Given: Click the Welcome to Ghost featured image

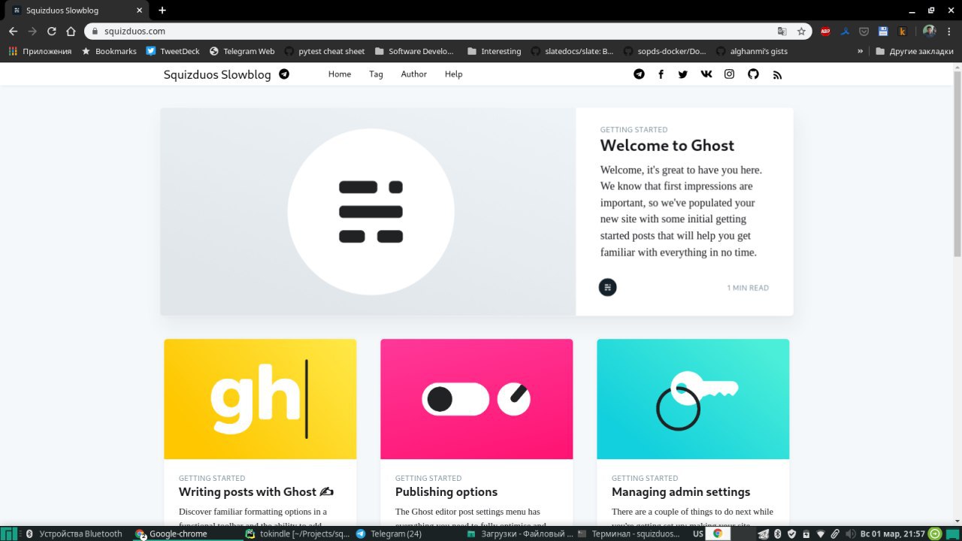Looking at the screenshot, I should click(x=368, y=211).
